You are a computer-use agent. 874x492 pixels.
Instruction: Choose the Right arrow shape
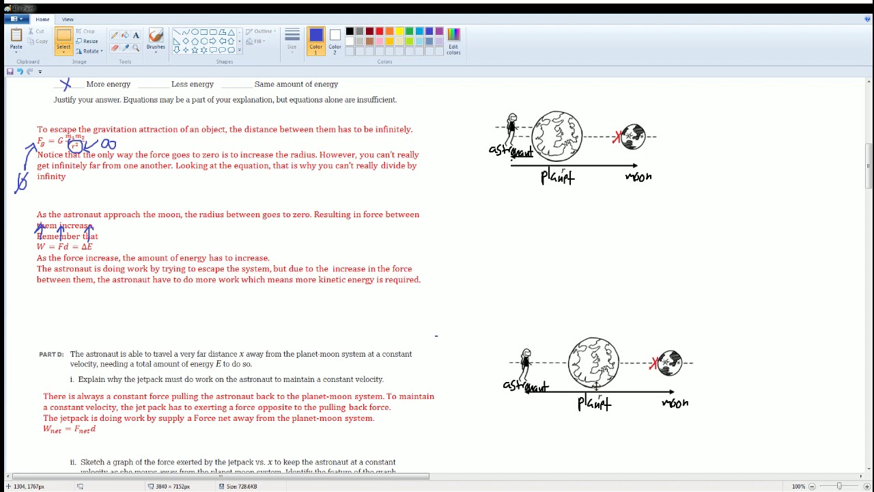[213, 41]
